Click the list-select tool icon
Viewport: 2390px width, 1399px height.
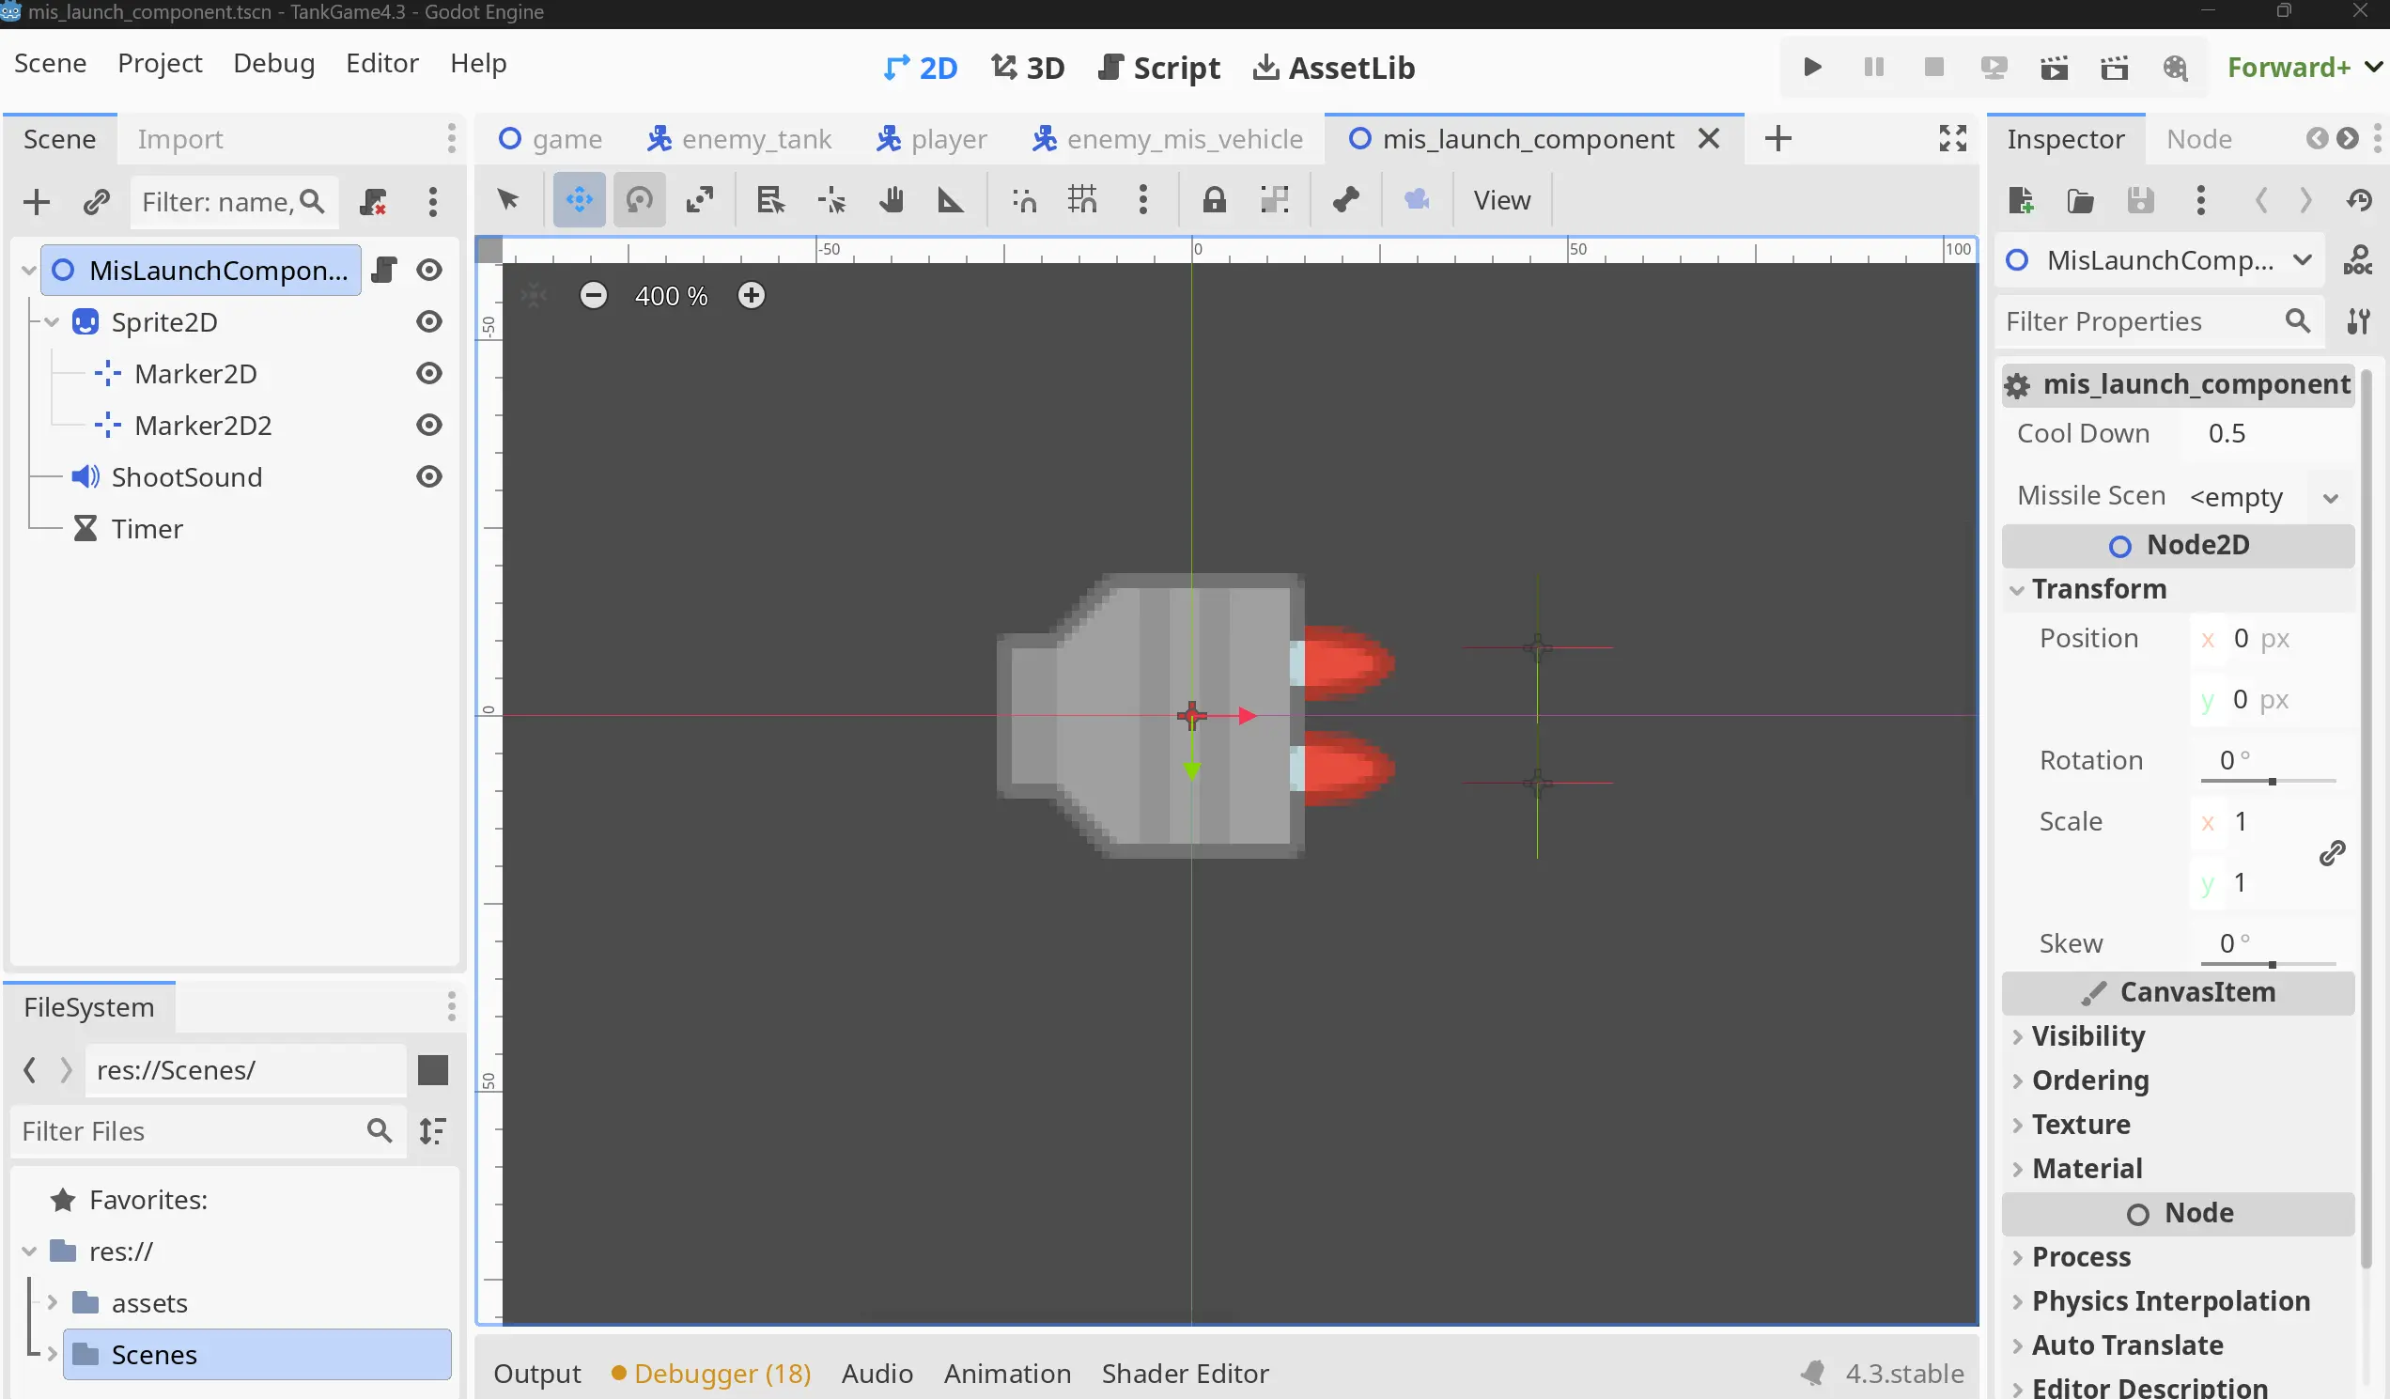[770, 200]
